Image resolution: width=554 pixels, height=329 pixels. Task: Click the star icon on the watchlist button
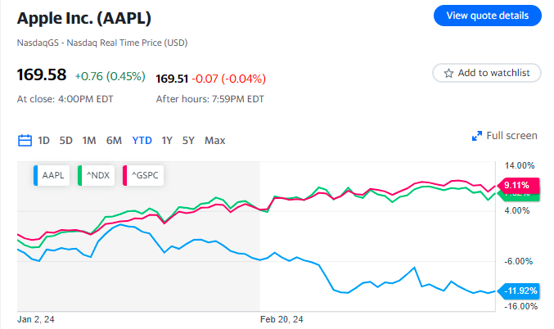pos(448,74)
